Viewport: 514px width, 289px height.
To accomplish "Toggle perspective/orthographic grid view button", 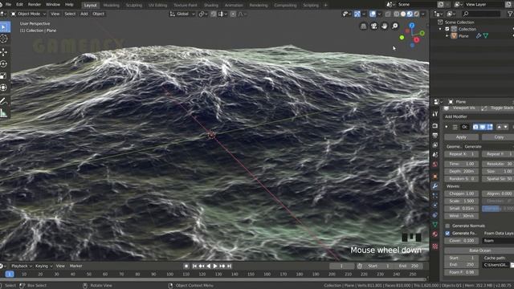I will pos(363,26).
